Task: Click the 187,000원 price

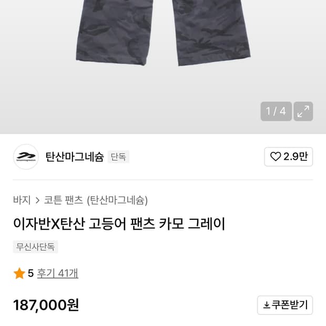Action: coord(46,305)
